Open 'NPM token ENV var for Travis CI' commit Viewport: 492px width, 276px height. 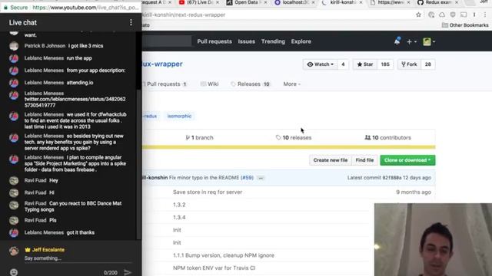point(214,268)
